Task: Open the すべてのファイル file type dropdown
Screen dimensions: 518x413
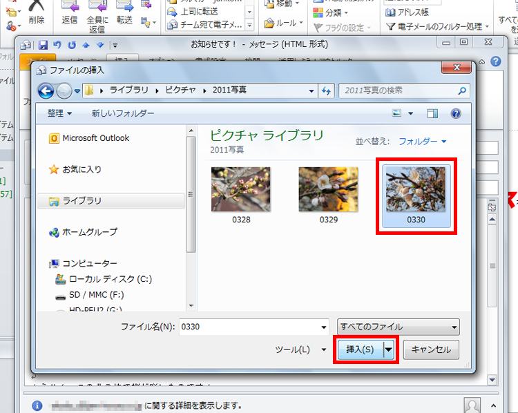Action: point(398,327)
